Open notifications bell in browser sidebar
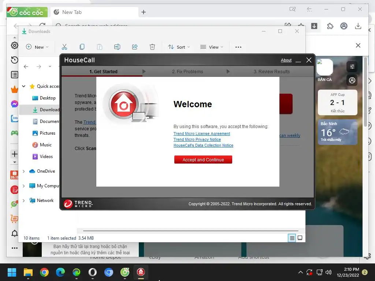375x281 pixels. click(x=15, y=233)
